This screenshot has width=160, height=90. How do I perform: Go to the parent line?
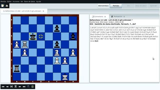click(15, 87)
